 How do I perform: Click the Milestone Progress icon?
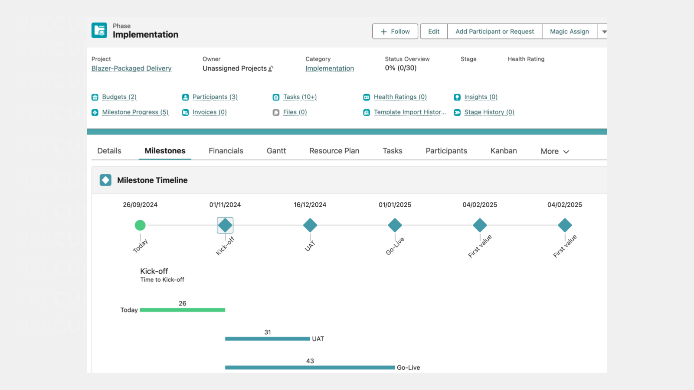[x=95, y=112]
